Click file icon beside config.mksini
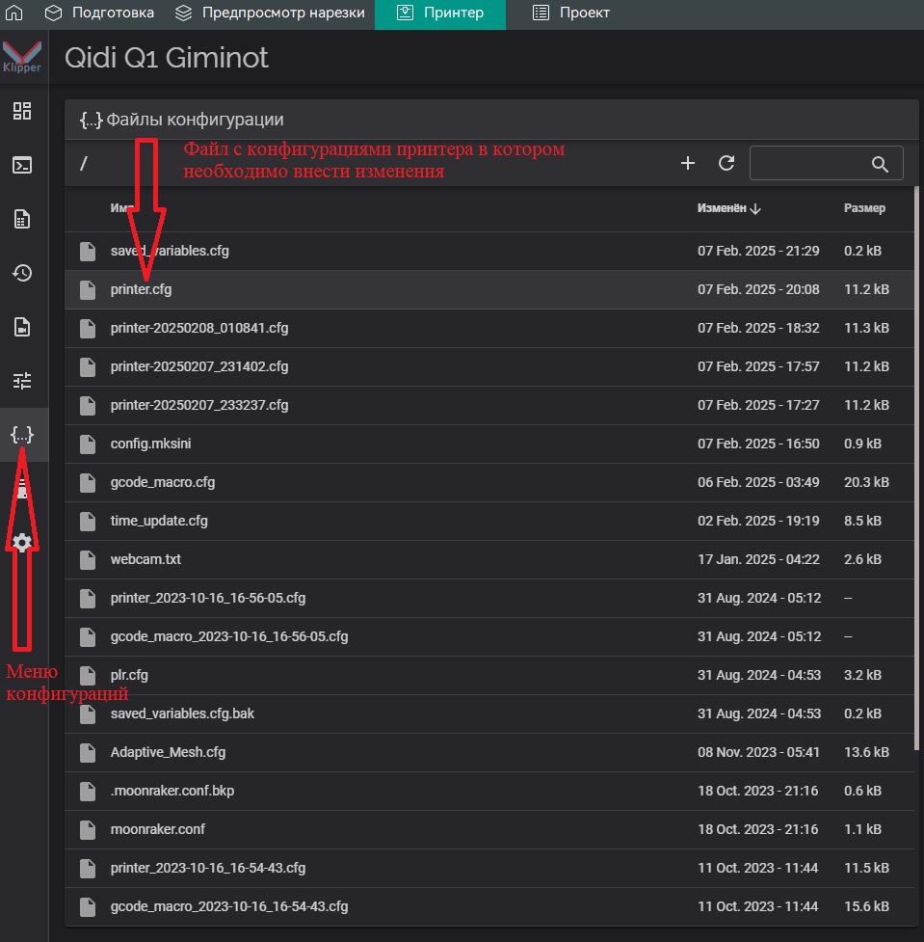Image resolution: width=924 pixels, height=942 pixels. pyautogui.click(x=88, y=444)
